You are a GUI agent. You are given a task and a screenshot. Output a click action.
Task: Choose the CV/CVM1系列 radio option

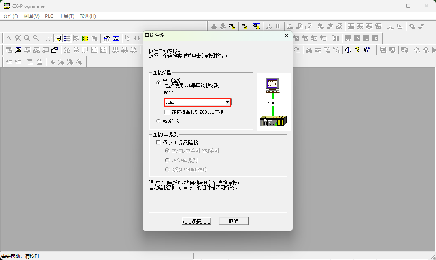(x=167, y=160)
